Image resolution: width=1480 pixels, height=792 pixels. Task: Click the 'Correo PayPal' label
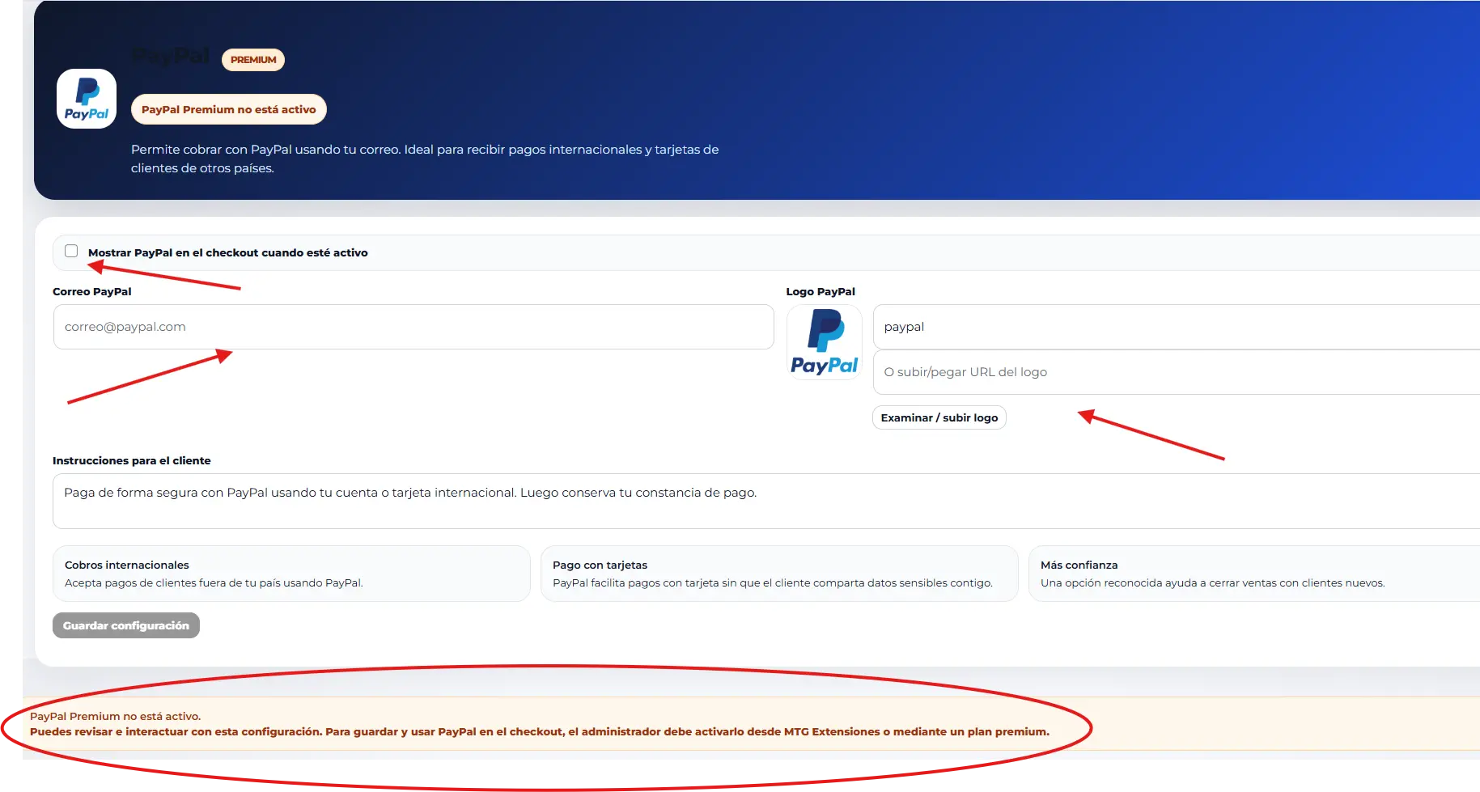tap(92, 291)
